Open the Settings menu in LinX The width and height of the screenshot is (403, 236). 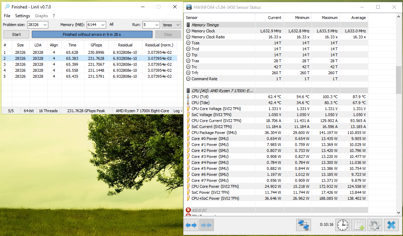[x=23, y=15]
